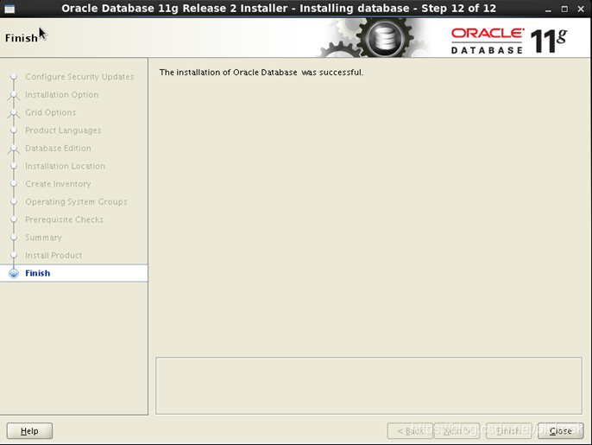Click the blue Finish step marker icon
The image size is (592, 445).
(14, 273)
